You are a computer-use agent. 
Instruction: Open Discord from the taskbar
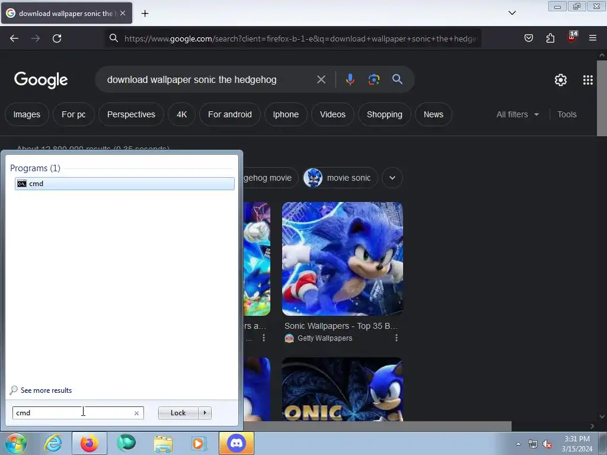[237, 443]
